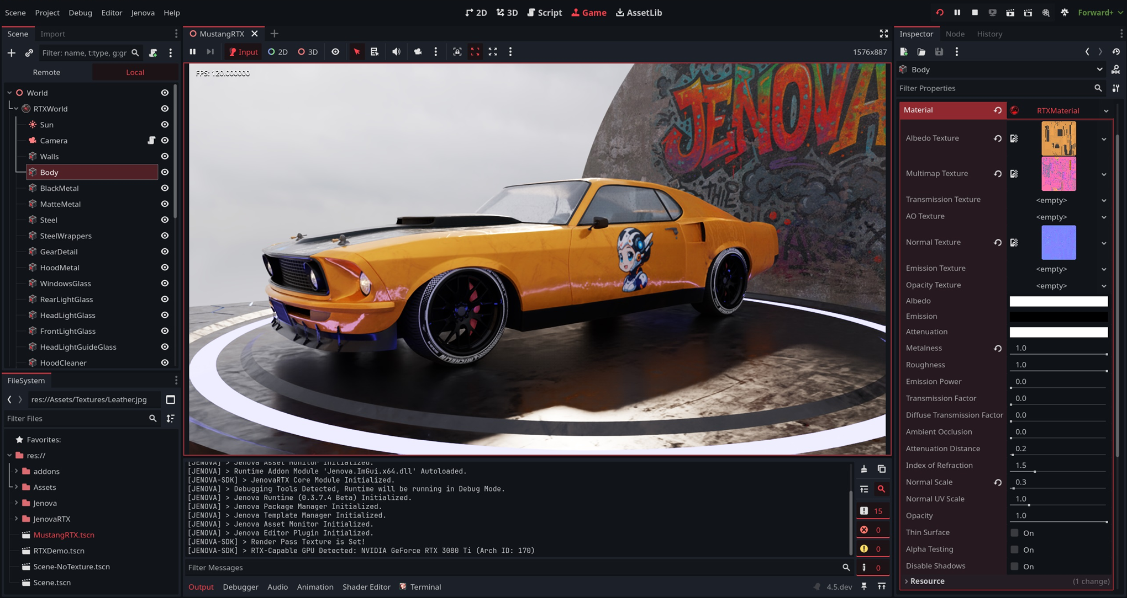The height and width of the screenshot is (598, 1127).
Task: Load a resource with the Inspector folder icon
Action: (921, 52)
